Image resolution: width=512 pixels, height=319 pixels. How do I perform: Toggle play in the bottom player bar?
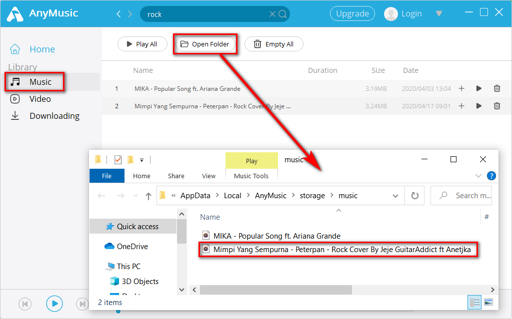click(x=54, y=304)
